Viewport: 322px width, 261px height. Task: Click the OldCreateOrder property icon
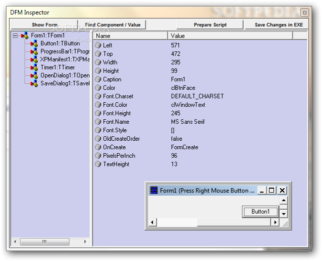(98, 139)
